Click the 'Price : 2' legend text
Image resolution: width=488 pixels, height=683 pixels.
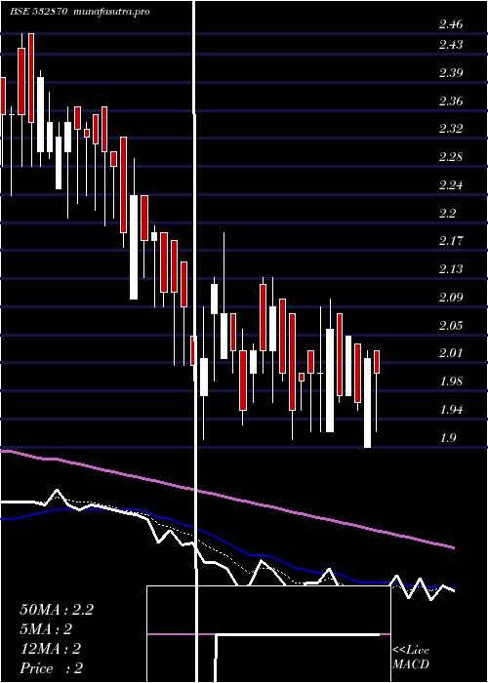click(x=52, y=668)
